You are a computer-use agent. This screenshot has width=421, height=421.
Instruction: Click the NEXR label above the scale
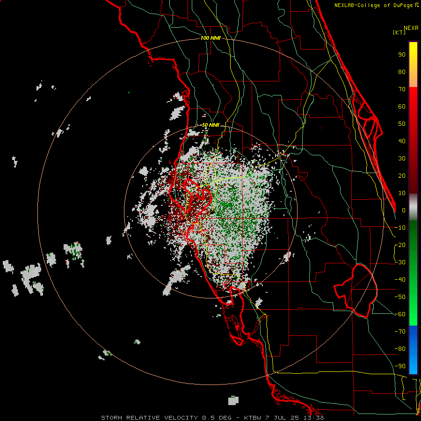tap(411, 28)
